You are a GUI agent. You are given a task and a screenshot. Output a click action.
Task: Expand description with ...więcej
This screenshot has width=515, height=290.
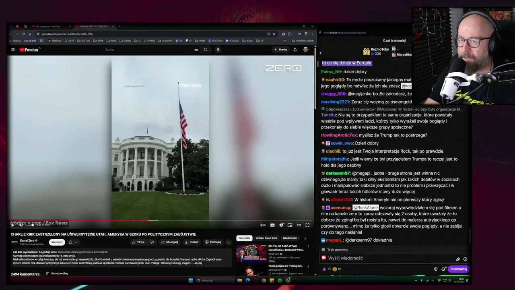pyautogui.click(x=198, y=263)
